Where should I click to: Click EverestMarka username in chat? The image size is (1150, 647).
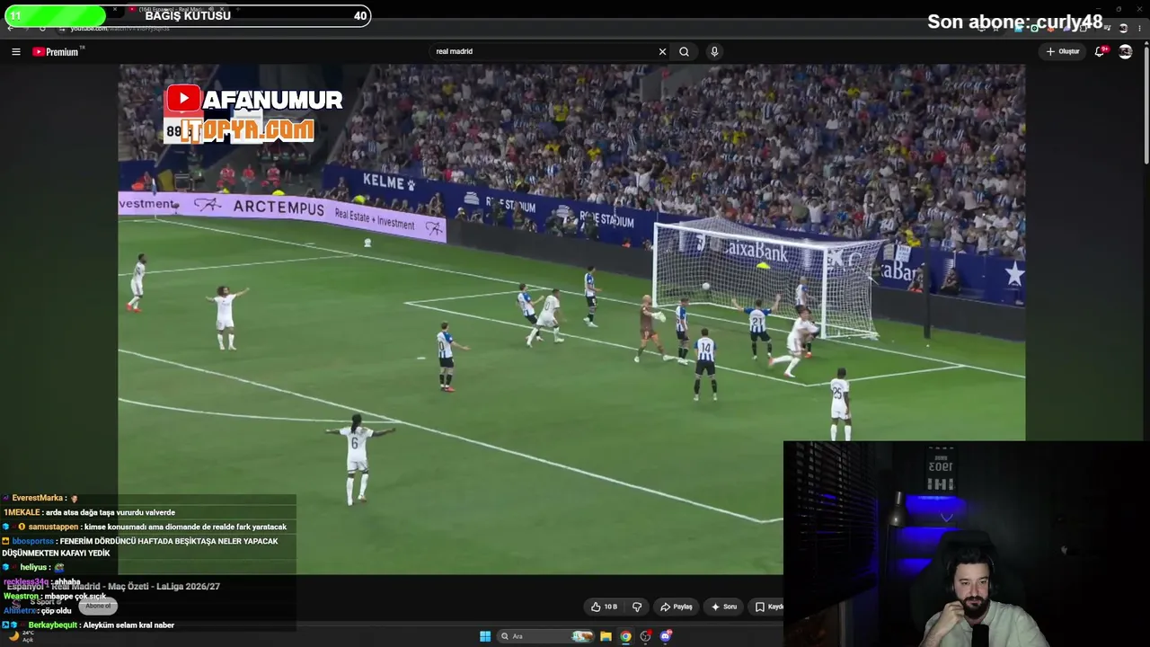(x=38, y=498)
